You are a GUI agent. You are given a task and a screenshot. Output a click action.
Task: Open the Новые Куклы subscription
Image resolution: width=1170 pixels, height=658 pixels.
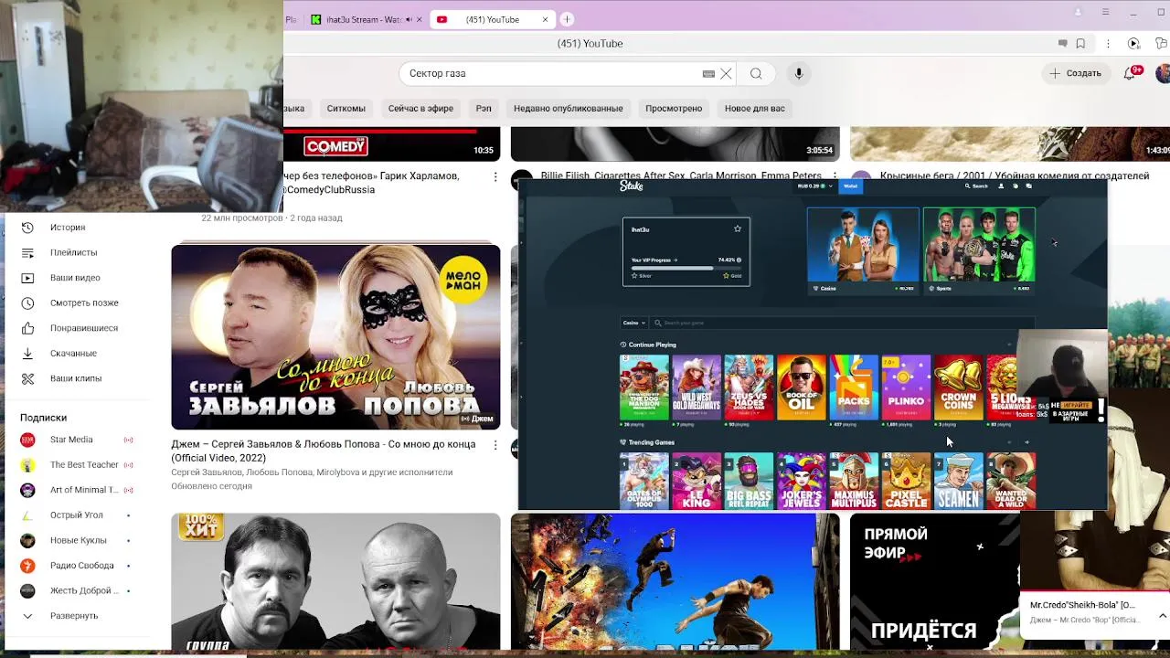(x=78, y=540)
